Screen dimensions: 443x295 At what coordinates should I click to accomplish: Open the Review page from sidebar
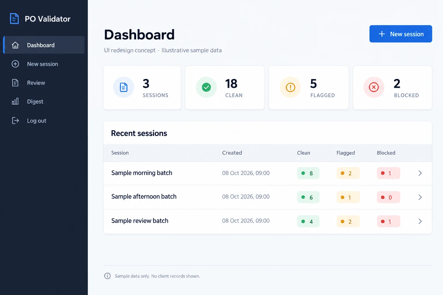pos(44,83)
